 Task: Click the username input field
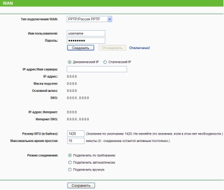pos(86,33)
